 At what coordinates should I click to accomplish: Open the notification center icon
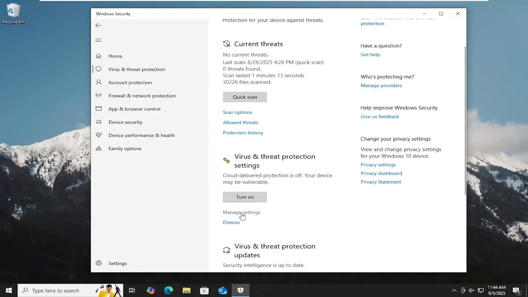tap(516, 290)
